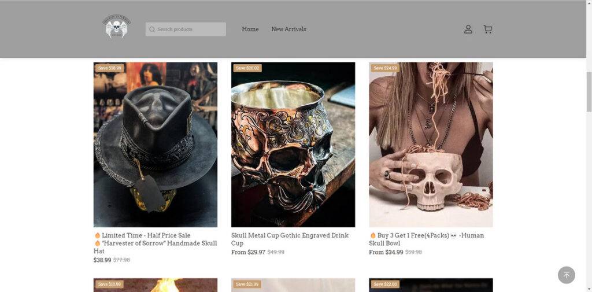Open the Human Skull Bowl product link
592x292 pixels.
coord(426,239)
